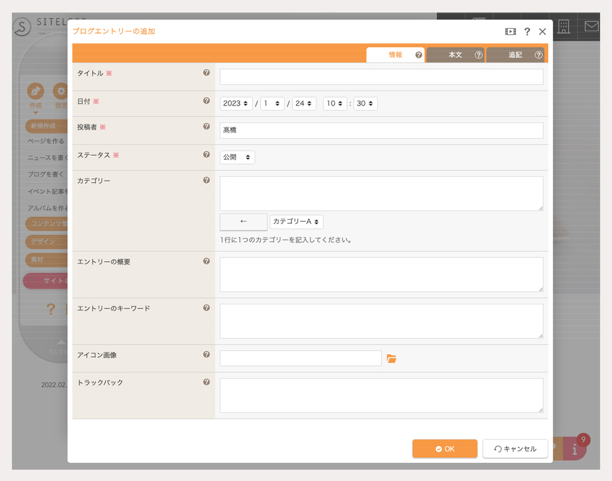
Task: Click the キャンセル button
Action: click(515, 449)
